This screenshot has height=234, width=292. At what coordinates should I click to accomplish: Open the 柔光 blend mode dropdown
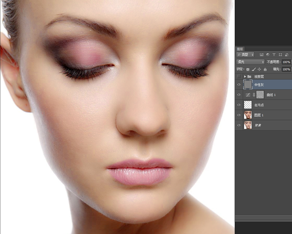click(x=250, y=62)
